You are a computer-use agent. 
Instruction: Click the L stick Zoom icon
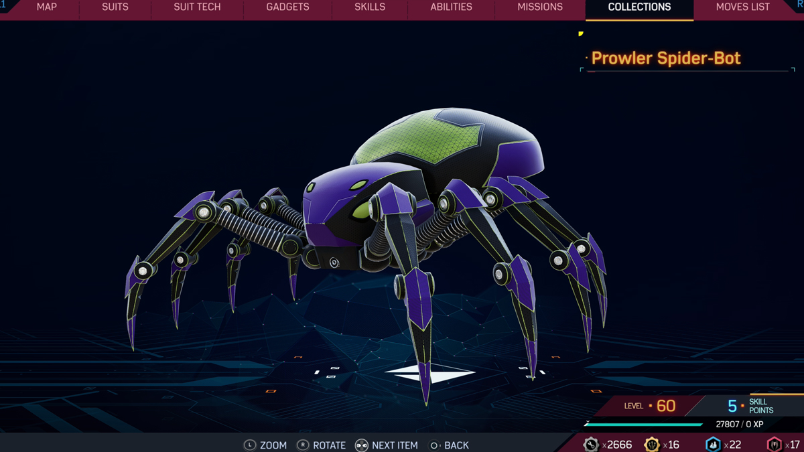point(250,445)
